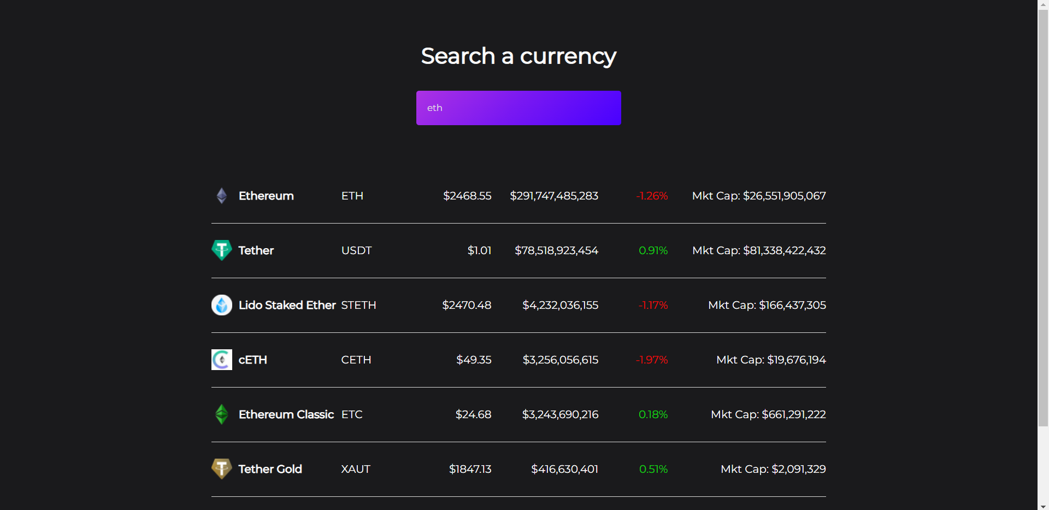Click the scrollbar down arrow

click(x=1042, y=506)
